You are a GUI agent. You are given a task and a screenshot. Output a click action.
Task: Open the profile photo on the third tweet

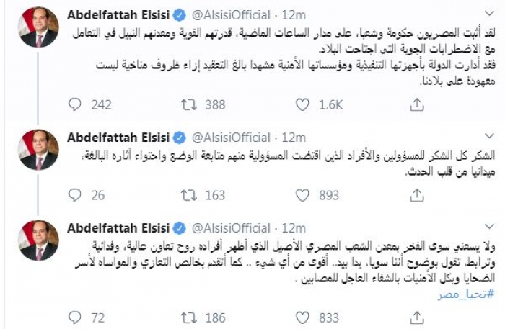point(39,240)
